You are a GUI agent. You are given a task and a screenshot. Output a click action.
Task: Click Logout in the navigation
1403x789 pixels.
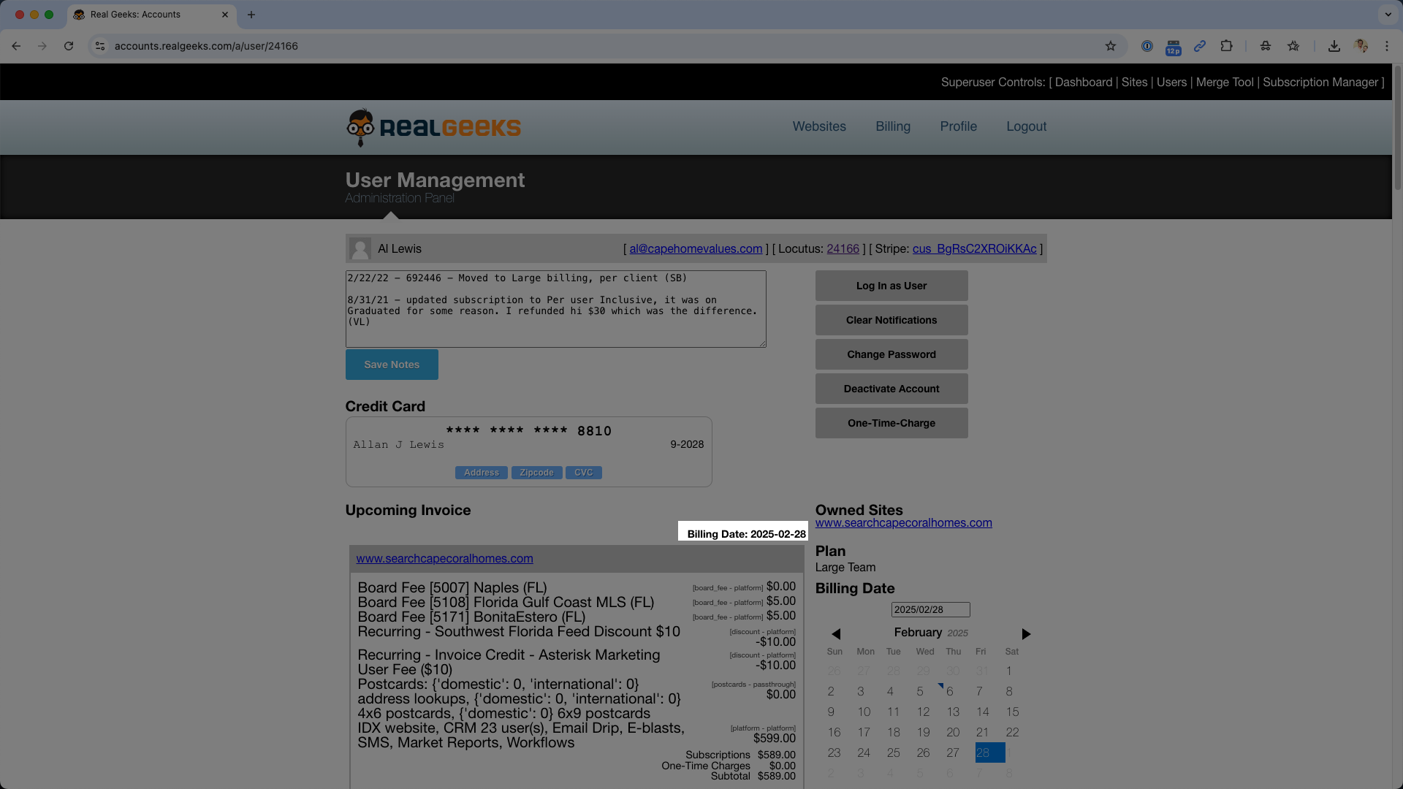pos(1027,126)
